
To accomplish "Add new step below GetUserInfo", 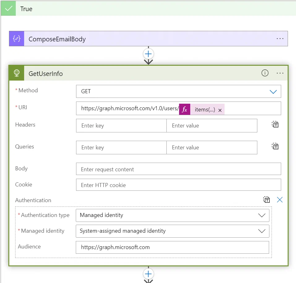I will [x=148, y=274].
